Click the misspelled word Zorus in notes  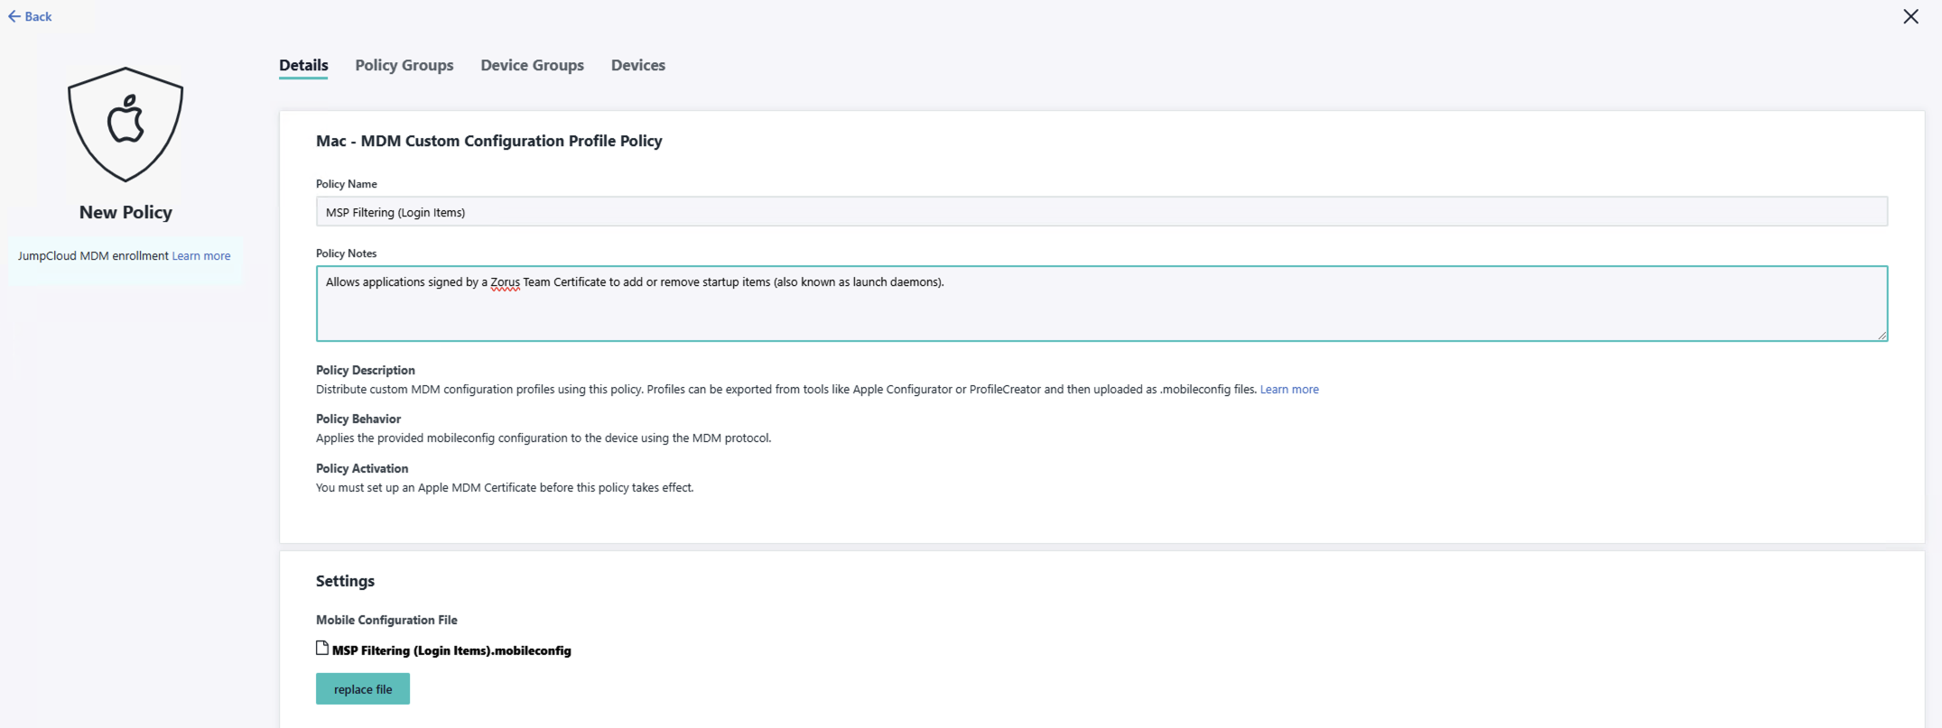(x=506, y=282)
